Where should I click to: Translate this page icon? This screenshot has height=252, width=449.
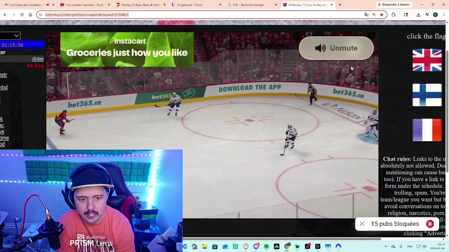coord(367,15)
